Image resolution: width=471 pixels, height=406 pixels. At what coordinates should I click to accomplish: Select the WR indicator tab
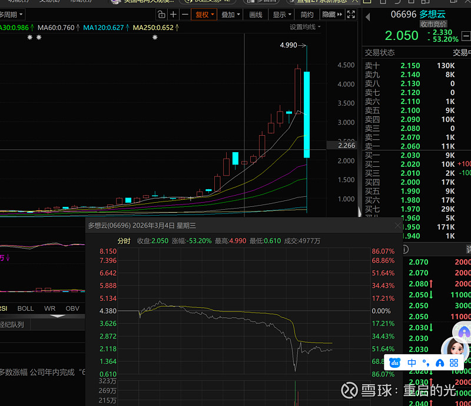click(x=49, y=308)
